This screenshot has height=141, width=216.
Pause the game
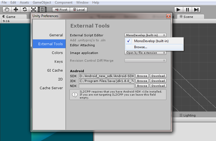point(187,10)
